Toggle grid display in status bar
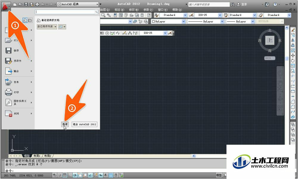The image size is (298, 179). pos(65,175)
